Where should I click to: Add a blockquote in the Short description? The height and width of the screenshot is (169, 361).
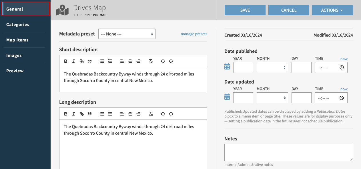point(90,61)
